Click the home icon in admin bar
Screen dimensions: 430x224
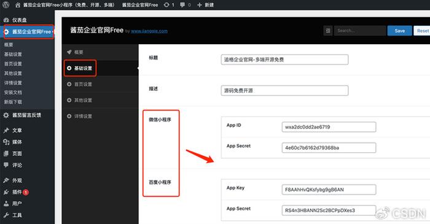tap(18, 5)
